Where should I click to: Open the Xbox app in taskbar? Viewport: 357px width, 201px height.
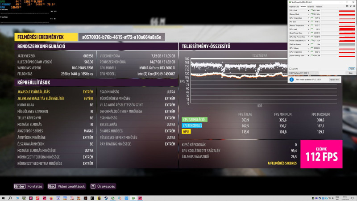pyautogui.click(x=113, y=198)
